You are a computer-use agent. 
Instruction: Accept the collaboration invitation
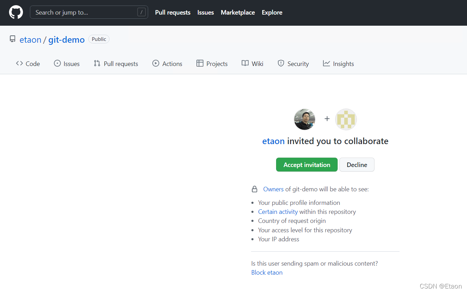(x=307, y=165)
